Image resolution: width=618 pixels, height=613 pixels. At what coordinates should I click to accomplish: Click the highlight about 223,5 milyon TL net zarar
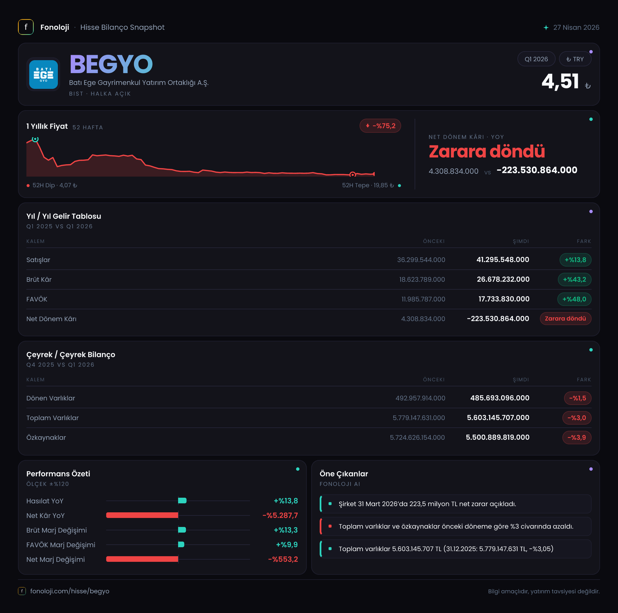tap(455, 504)
